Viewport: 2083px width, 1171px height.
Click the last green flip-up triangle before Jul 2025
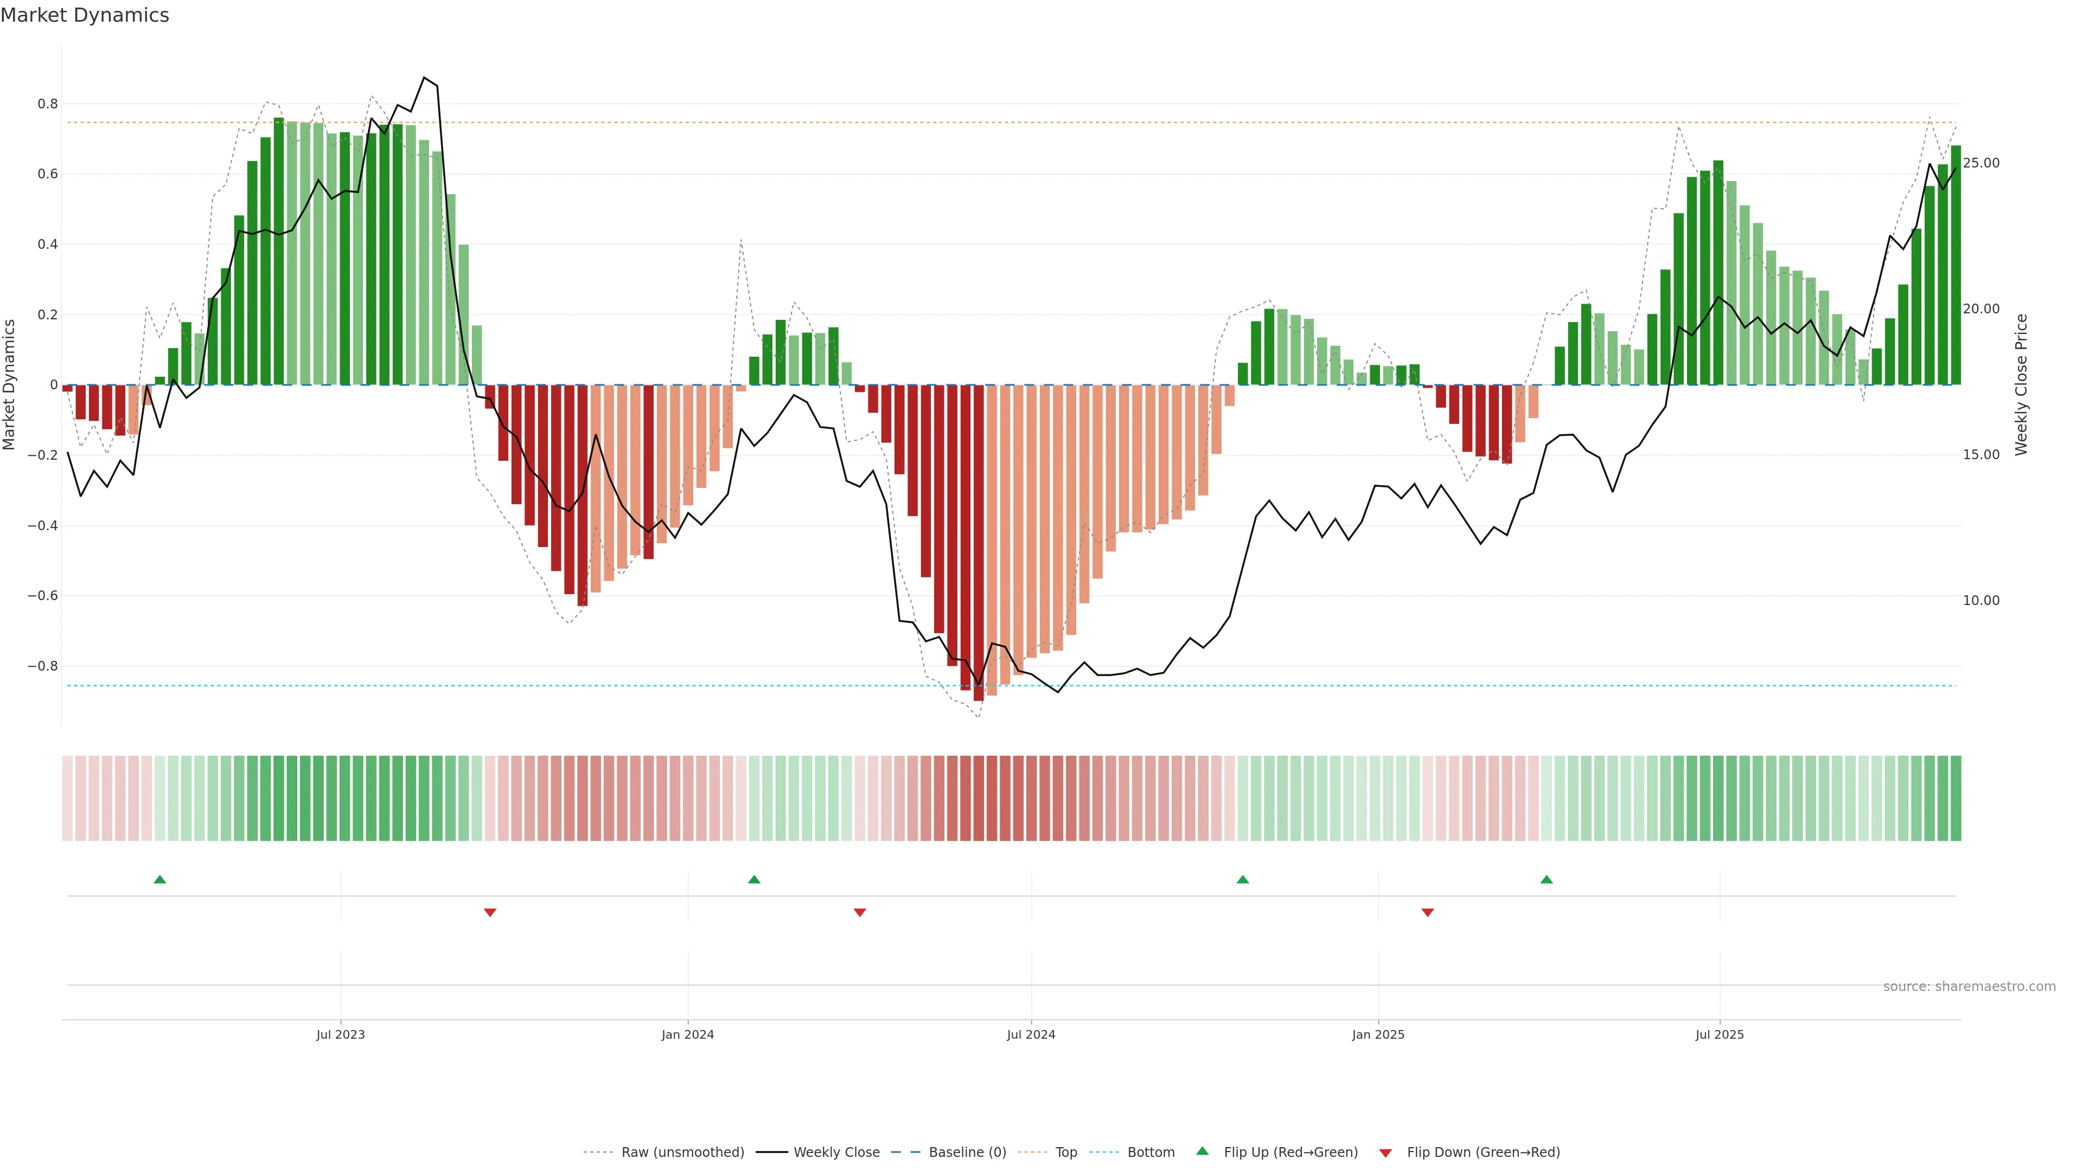(x=1547, y=879)
